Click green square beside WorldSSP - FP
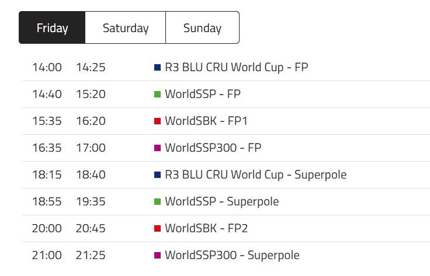The image size is (430, 276). (x=157, y=94)
